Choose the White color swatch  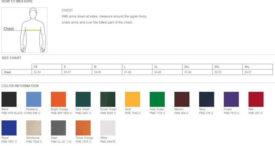108,128
